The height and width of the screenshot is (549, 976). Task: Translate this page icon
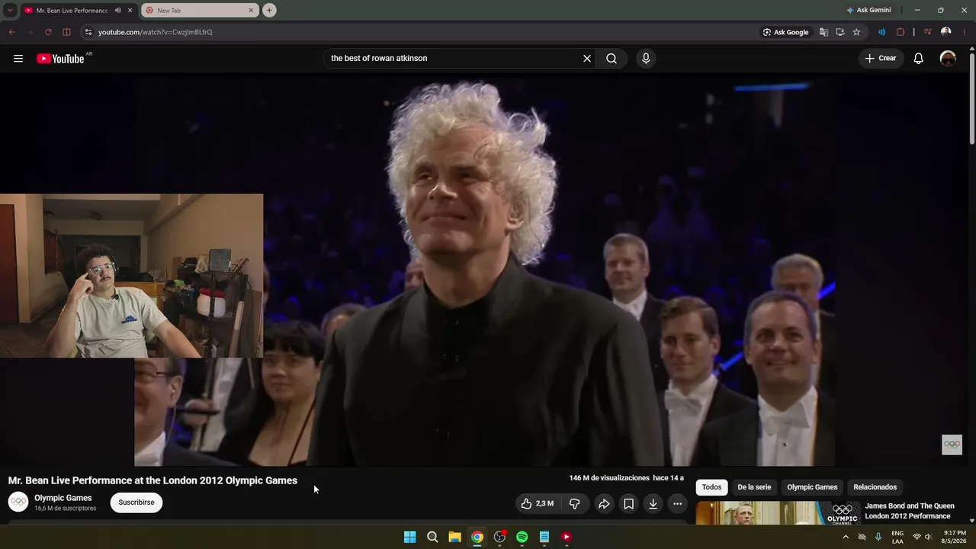pyautogui.click(x=823, y=32)
